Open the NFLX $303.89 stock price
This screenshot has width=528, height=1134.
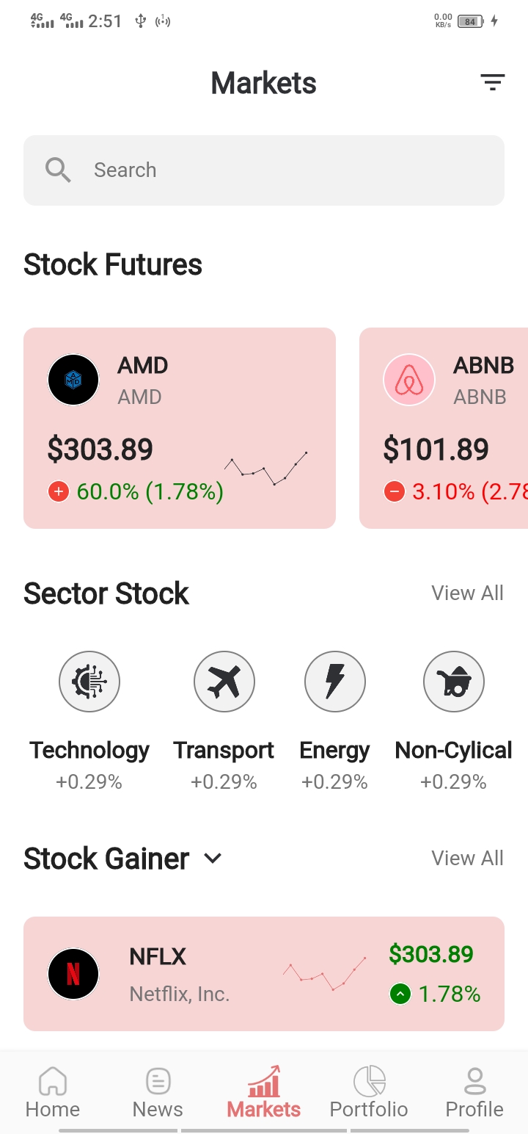(431, 954)
